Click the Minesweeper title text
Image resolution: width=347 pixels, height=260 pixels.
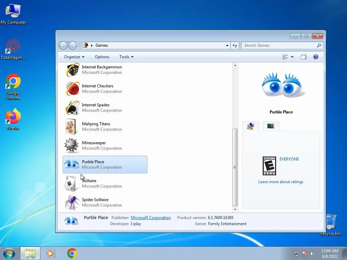tap(94, 143)
